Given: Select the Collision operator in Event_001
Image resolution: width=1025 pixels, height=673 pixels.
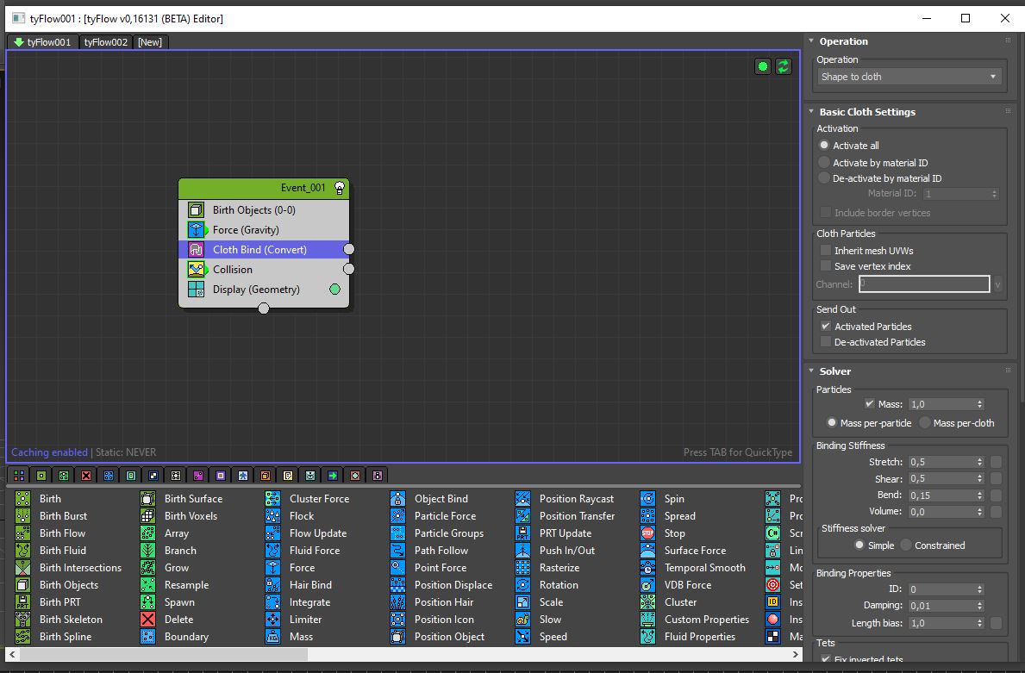Looking at the screenshot, I should (233, 270).
